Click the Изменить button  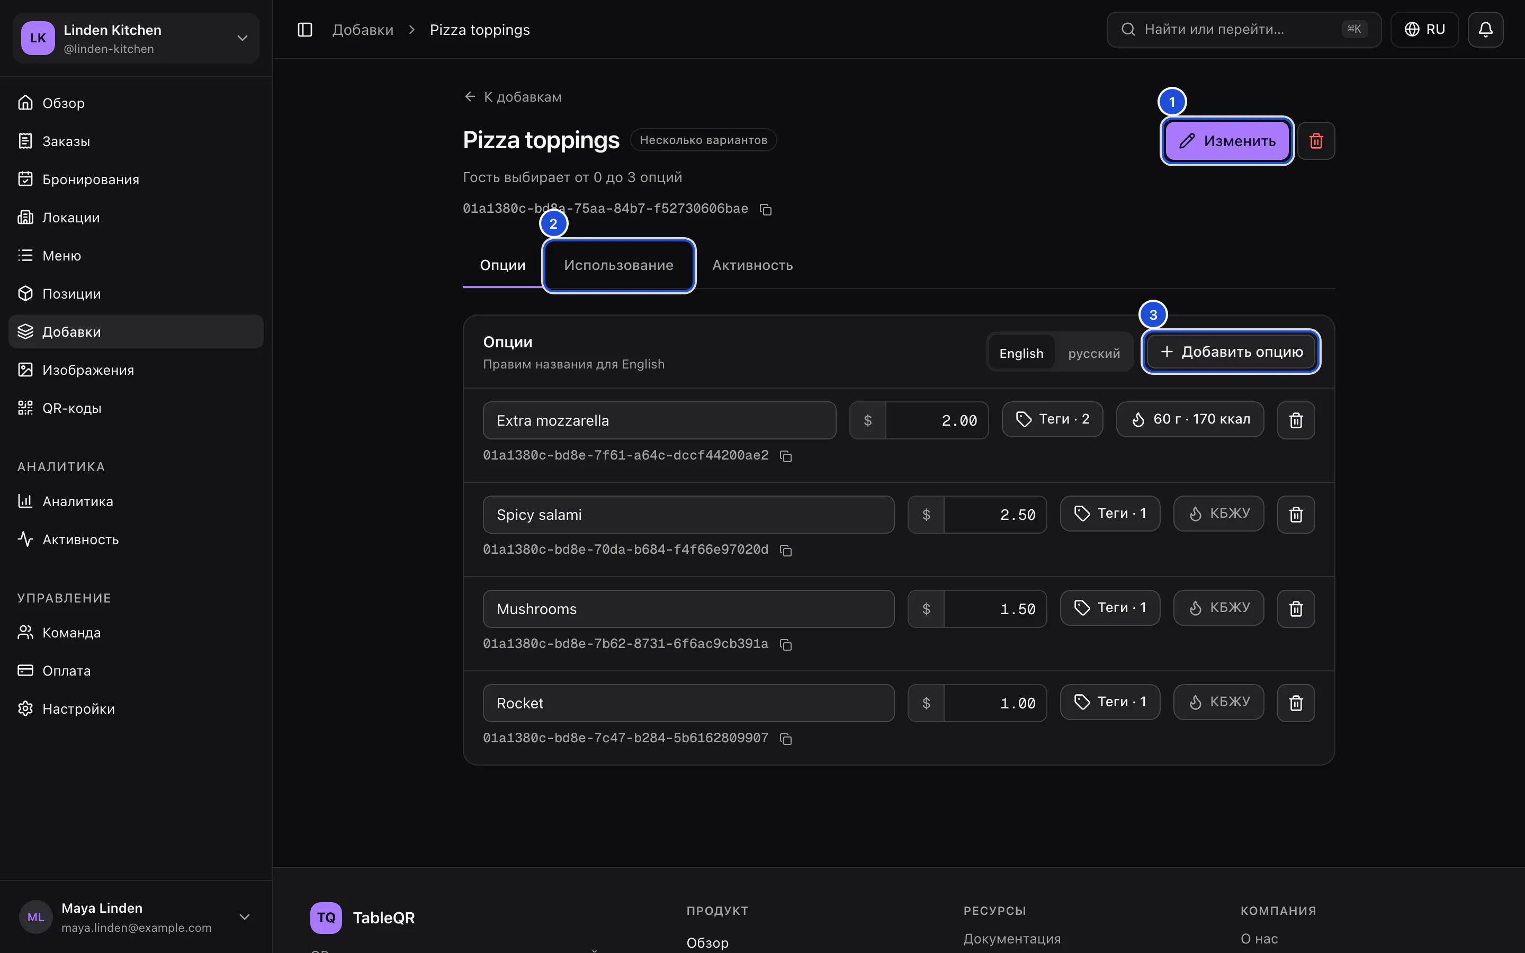tap(1227, 140)
